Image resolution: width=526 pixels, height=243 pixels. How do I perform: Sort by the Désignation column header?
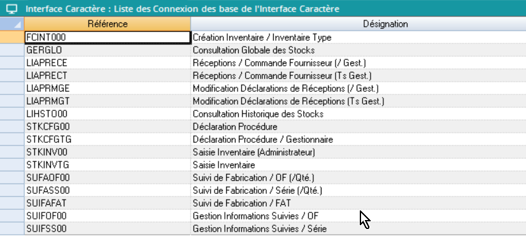[x=359, y=24]
